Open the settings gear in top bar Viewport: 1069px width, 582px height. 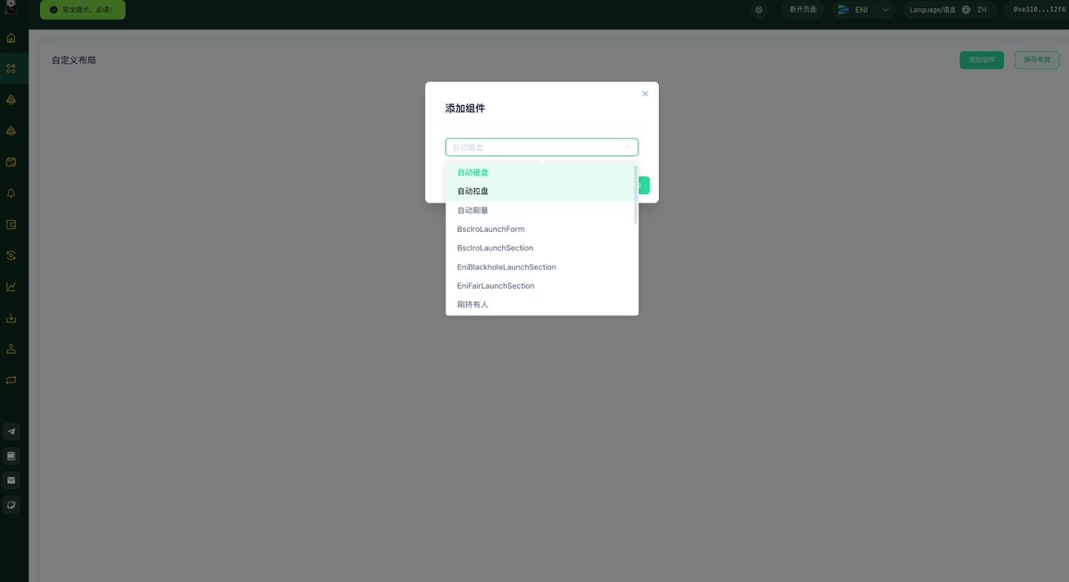tap(759, 10)
